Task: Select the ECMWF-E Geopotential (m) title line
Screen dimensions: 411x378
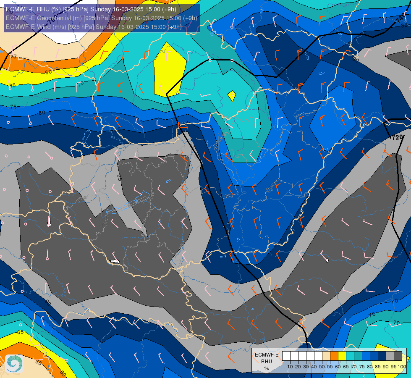Action: pyautogui.click(x=102, y=18)
